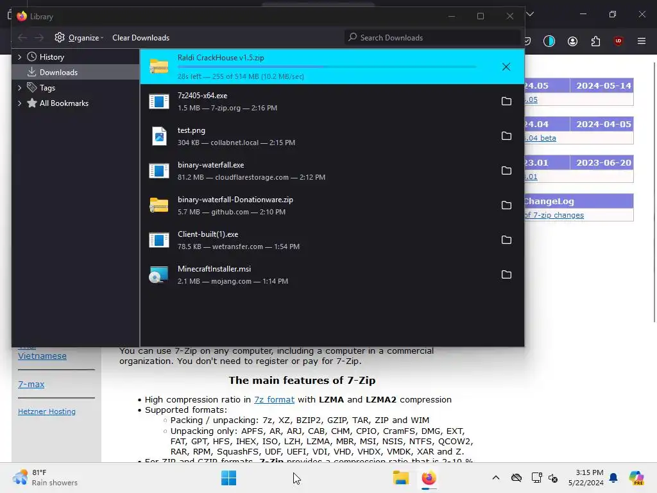Select the MinecraftInstaller.msi download entry

(x=332, y=275)
